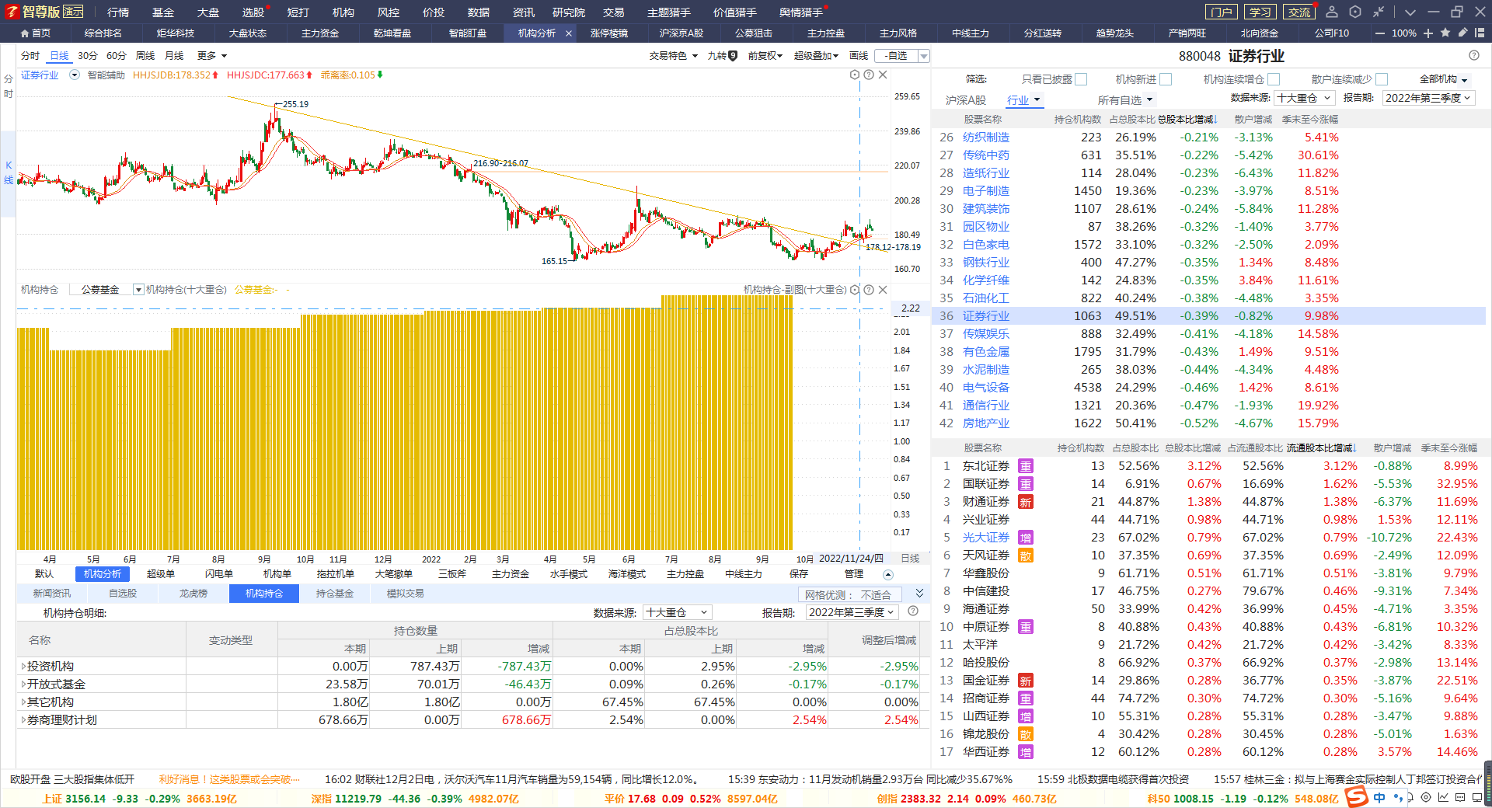
Task: Open the user account icon in title bar
Action: (x=1332, y=12)
